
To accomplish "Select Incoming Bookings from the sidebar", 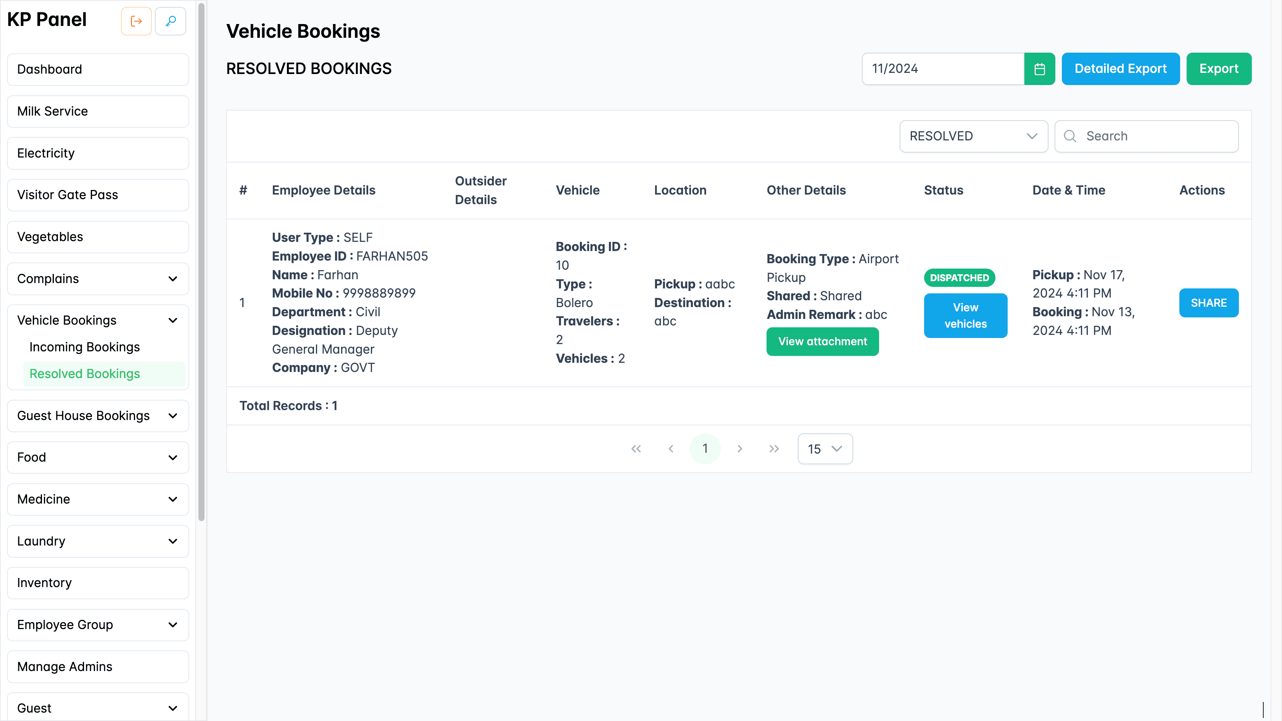I will click(x=84, y=347).
